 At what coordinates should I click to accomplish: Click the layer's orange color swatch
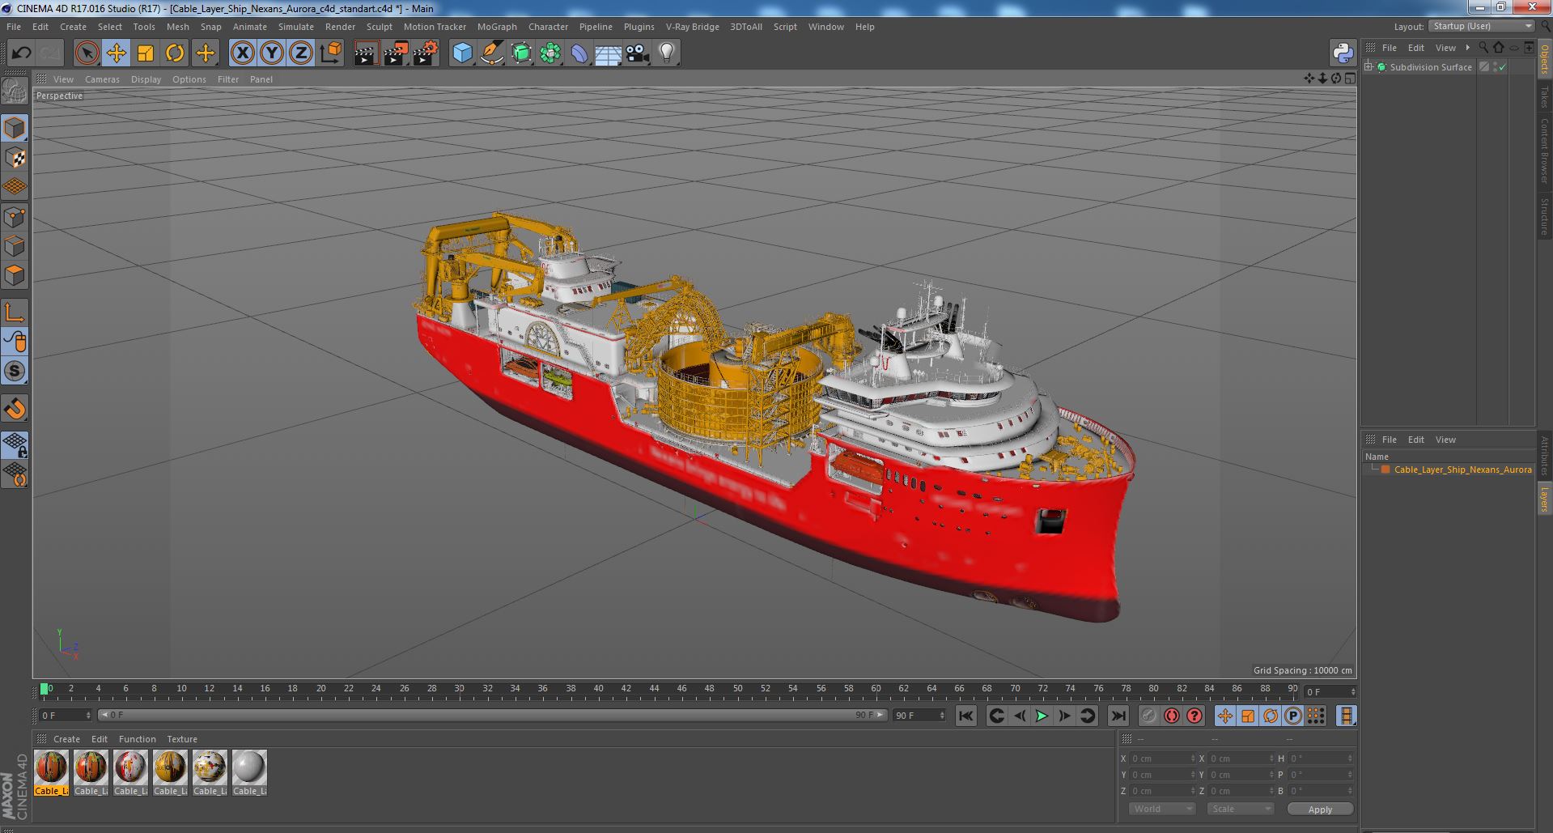click(x=1385, y=470)
